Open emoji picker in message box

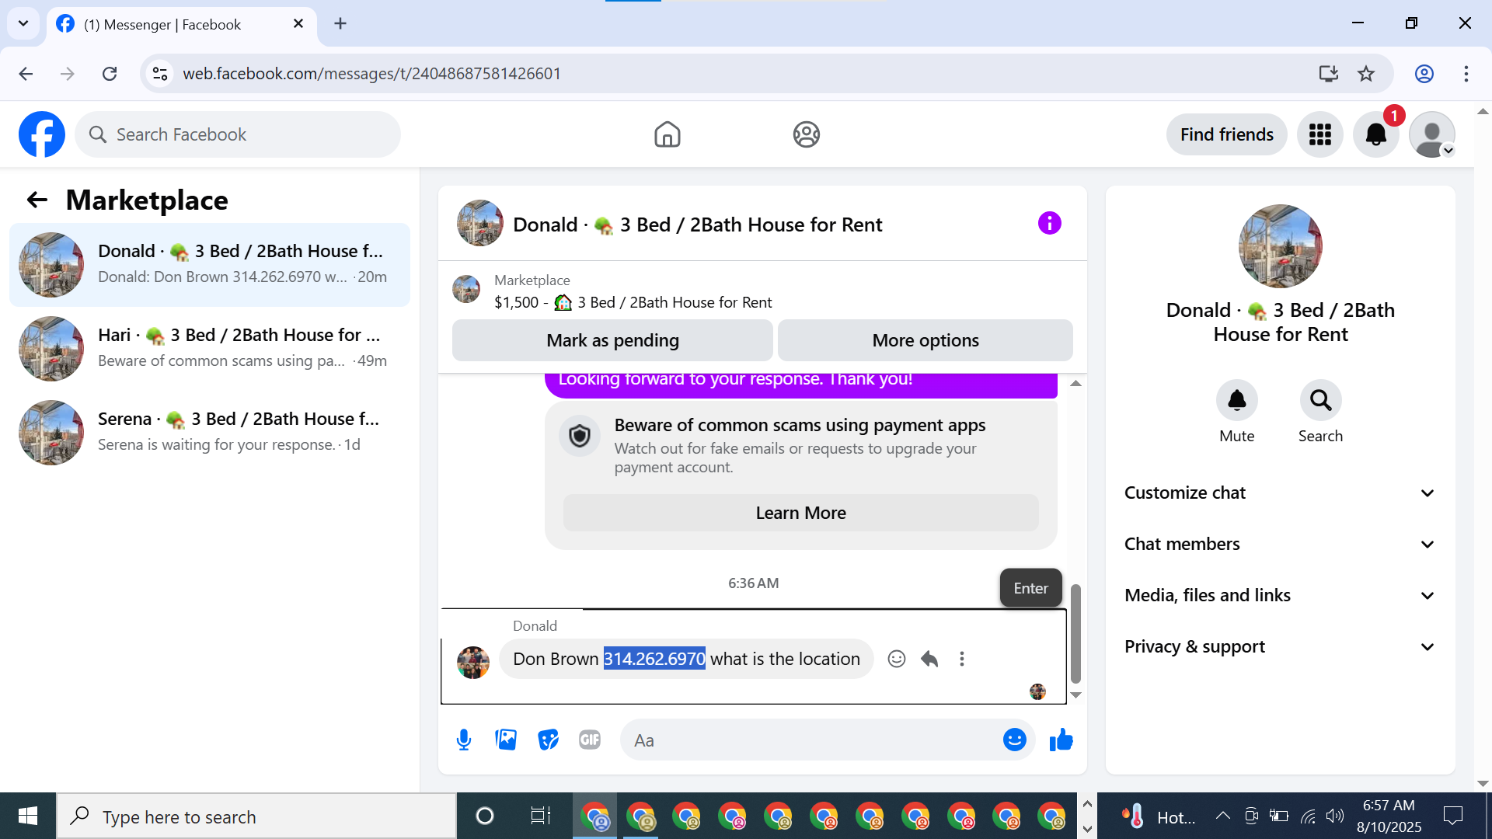(1014, 740)
